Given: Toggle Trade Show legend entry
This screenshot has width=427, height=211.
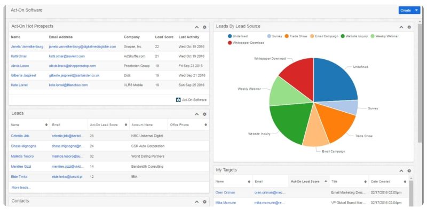Looking at the screenshot, I should coord(296,36).
